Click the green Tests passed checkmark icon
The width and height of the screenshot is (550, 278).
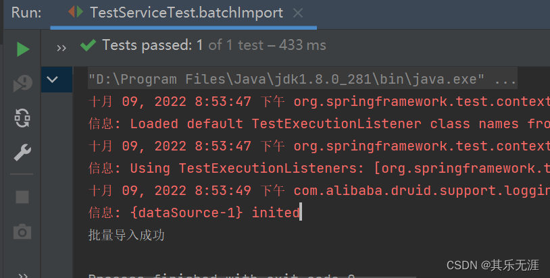[x=88, y=46]
